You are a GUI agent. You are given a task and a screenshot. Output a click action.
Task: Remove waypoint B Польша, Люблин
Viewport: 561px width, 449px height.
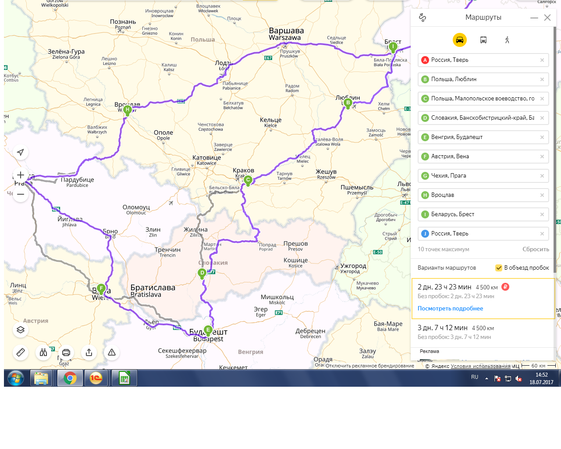tap(542, 79)
